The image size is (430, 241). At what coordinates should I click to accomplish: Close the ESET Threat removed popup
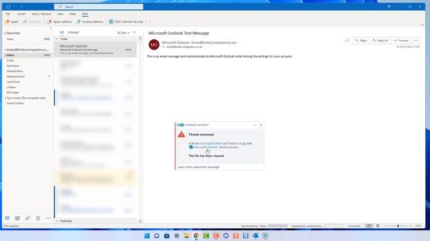pos(261,125)
